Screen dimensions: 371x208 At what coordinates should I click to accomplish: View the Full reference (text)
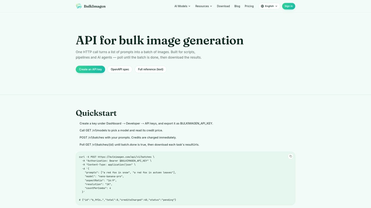pos(151,69)
